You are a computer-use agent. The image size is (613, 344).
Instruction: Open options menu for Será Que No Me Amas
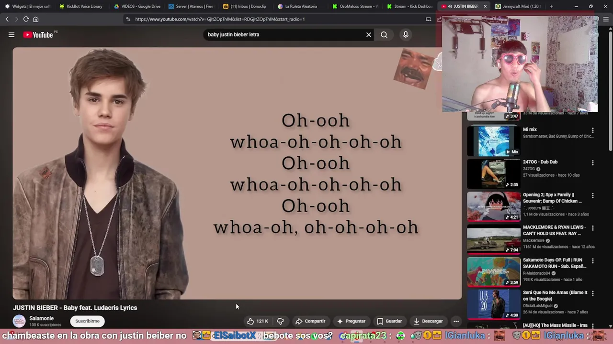[x=593, y=294]
